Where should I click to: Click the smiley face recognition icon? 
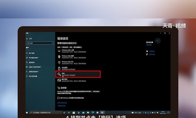tap(59, 51)
